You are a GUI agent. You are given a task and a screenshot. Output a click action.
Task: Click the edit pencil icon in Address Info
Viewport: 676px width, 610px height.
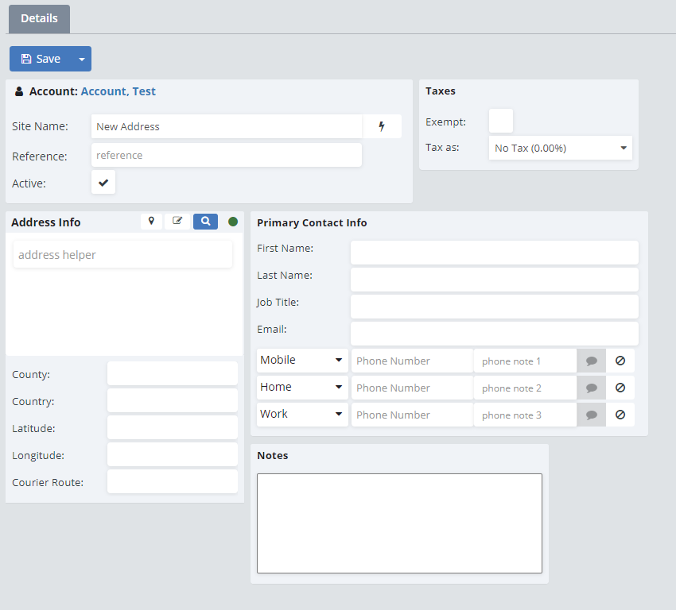click(x=177, y=222)
